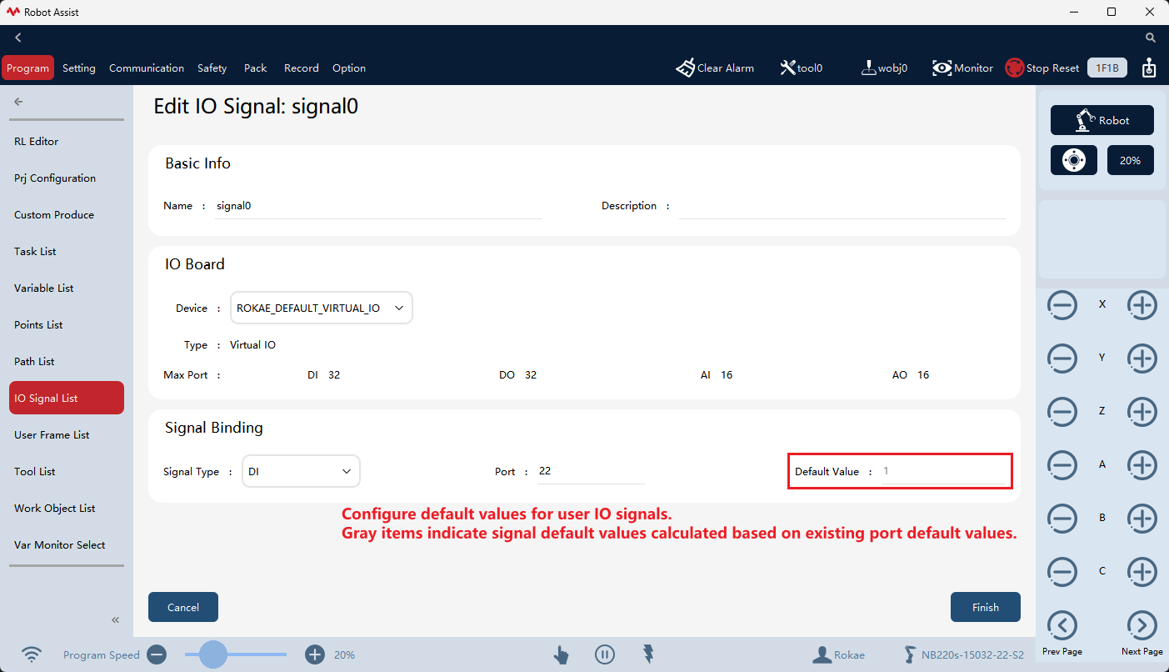1169x672 pixels.
Task: Click the Stop Reset emergency icon
Action: [1014, 68]
